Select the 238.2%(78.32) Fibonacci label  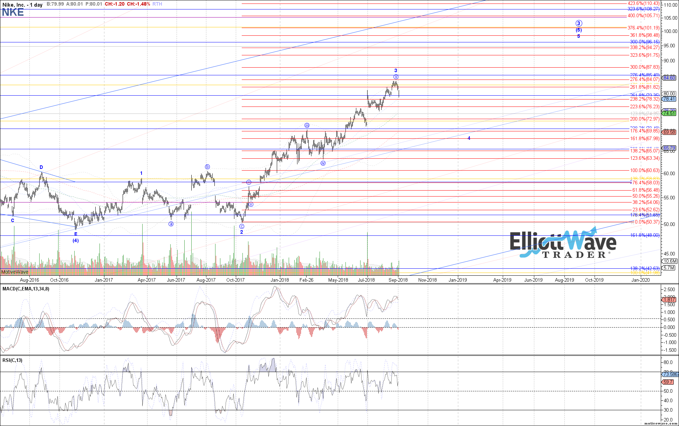click(x=645, y=99)
